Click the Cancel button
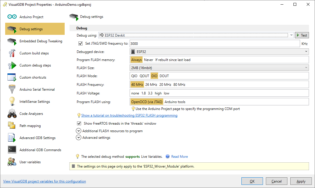The width and height of the screenshot is (315, 188). click(276, 181)
